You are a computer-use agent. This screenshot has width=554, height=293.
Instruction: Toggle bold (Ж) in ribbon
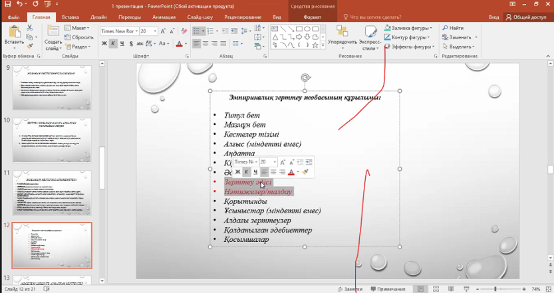click(x=104, y=44)
